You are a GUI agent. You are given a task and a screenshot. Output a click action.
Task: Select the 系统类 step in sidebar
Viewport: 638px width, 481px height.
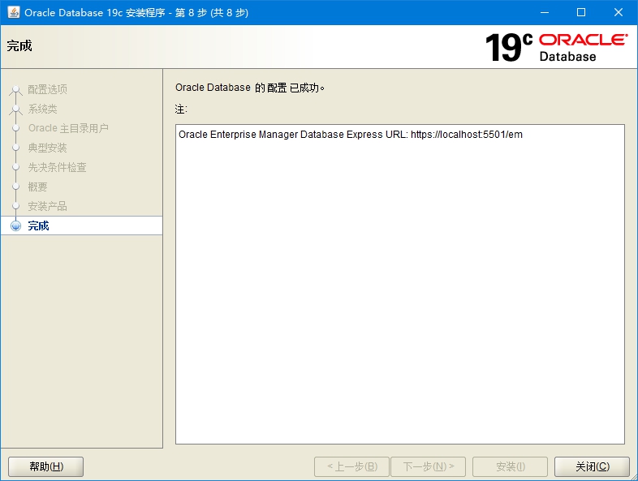point(43,109)
